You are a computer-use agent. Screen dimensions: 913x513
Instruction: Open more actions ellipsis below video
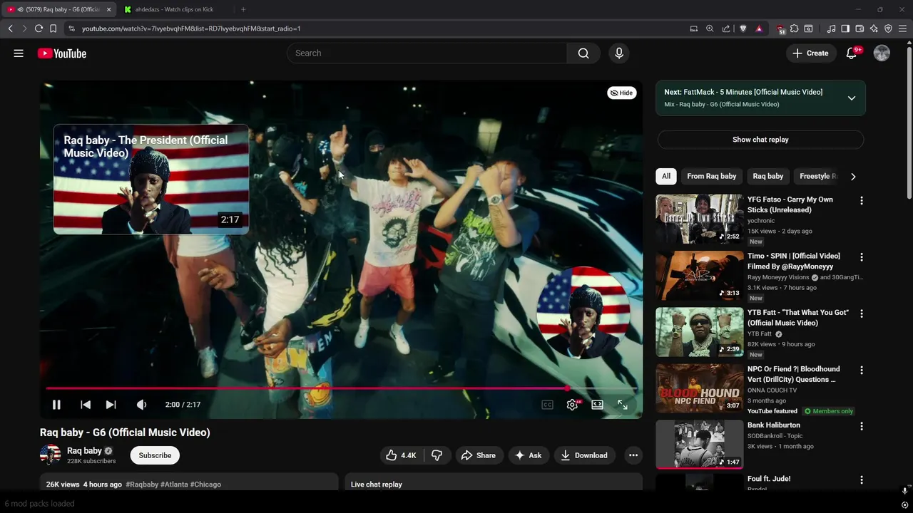pyautogui.click(x=633, y=455)
